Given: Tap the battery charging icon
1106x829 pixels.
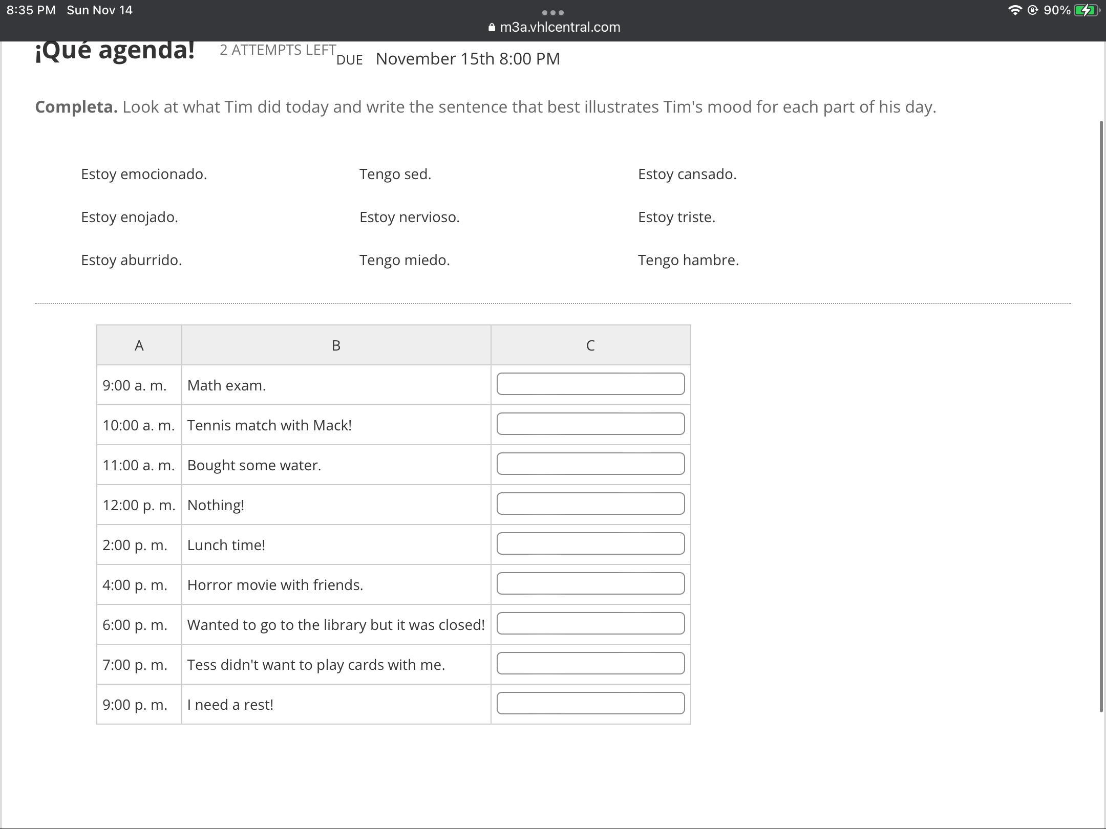Looking at the screenshot, I should (x=1086, y=10).
